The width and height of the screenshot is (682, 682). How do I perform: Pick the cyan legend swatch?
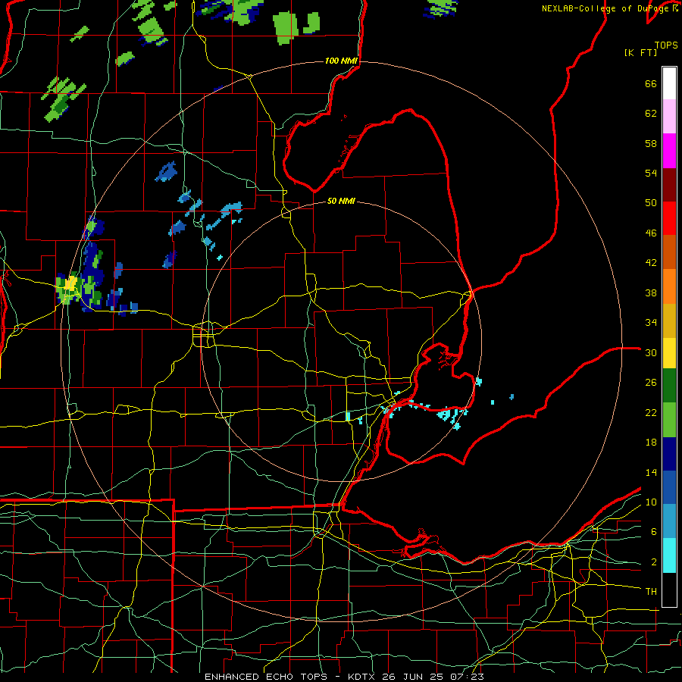click(x=669, y=555)
